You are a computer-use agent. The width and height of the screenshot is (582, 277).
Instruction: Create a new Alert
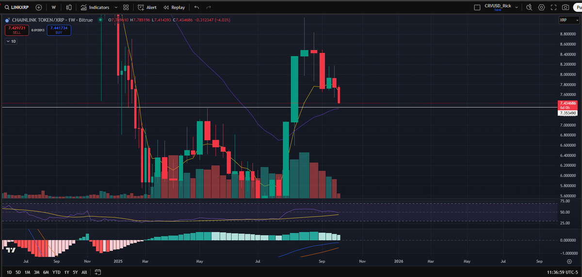pos(147,7)
